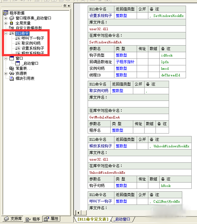Collapse the 窗口 tree node
The image size is (197, 224).
tap(6, 58)
